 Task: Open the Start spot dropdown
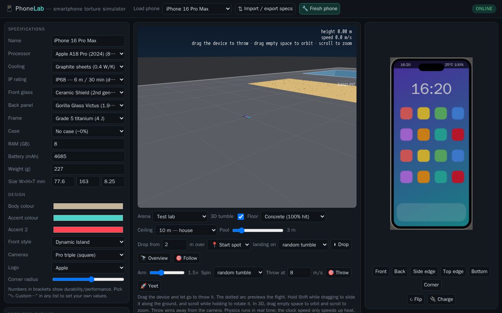click(229, 245)
